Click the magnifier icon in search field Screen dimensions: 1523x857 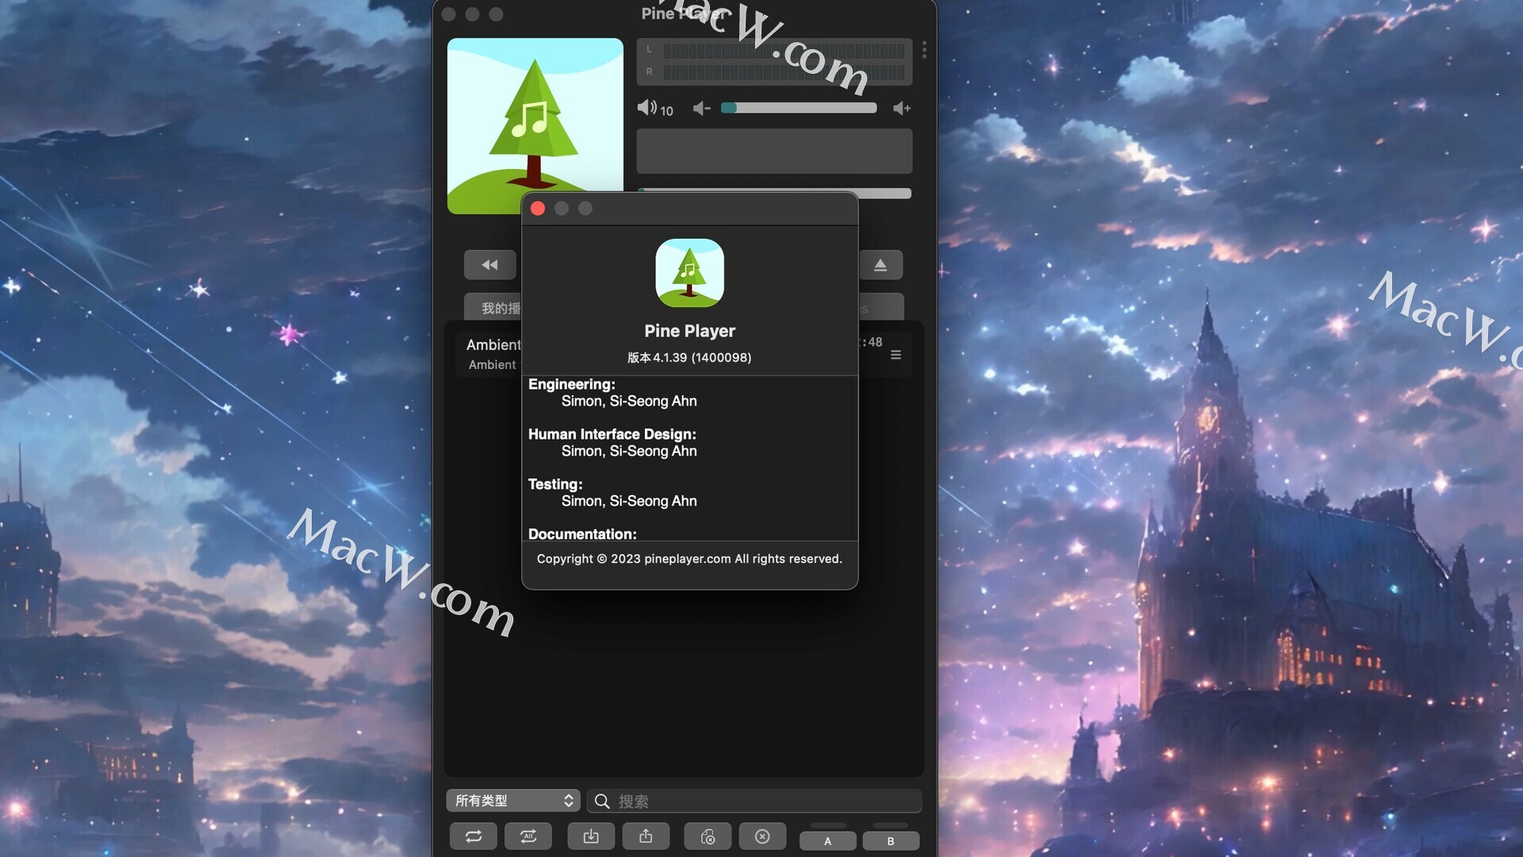point(602,801)
